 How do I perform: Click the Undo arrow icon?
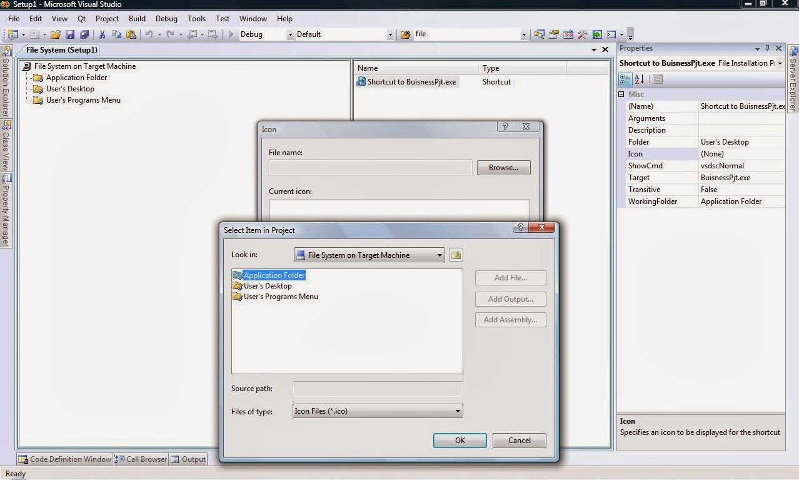tap(149, 34)
